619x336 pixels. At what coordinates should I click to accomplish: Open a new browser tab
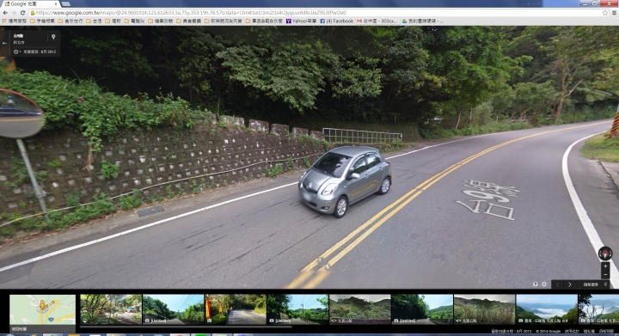[66, 4]
